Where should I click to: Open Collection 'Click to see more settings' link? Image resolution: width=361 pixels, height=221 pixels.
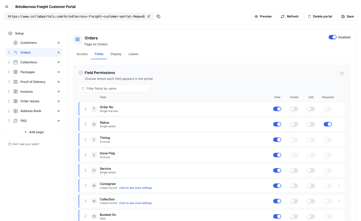135,203
